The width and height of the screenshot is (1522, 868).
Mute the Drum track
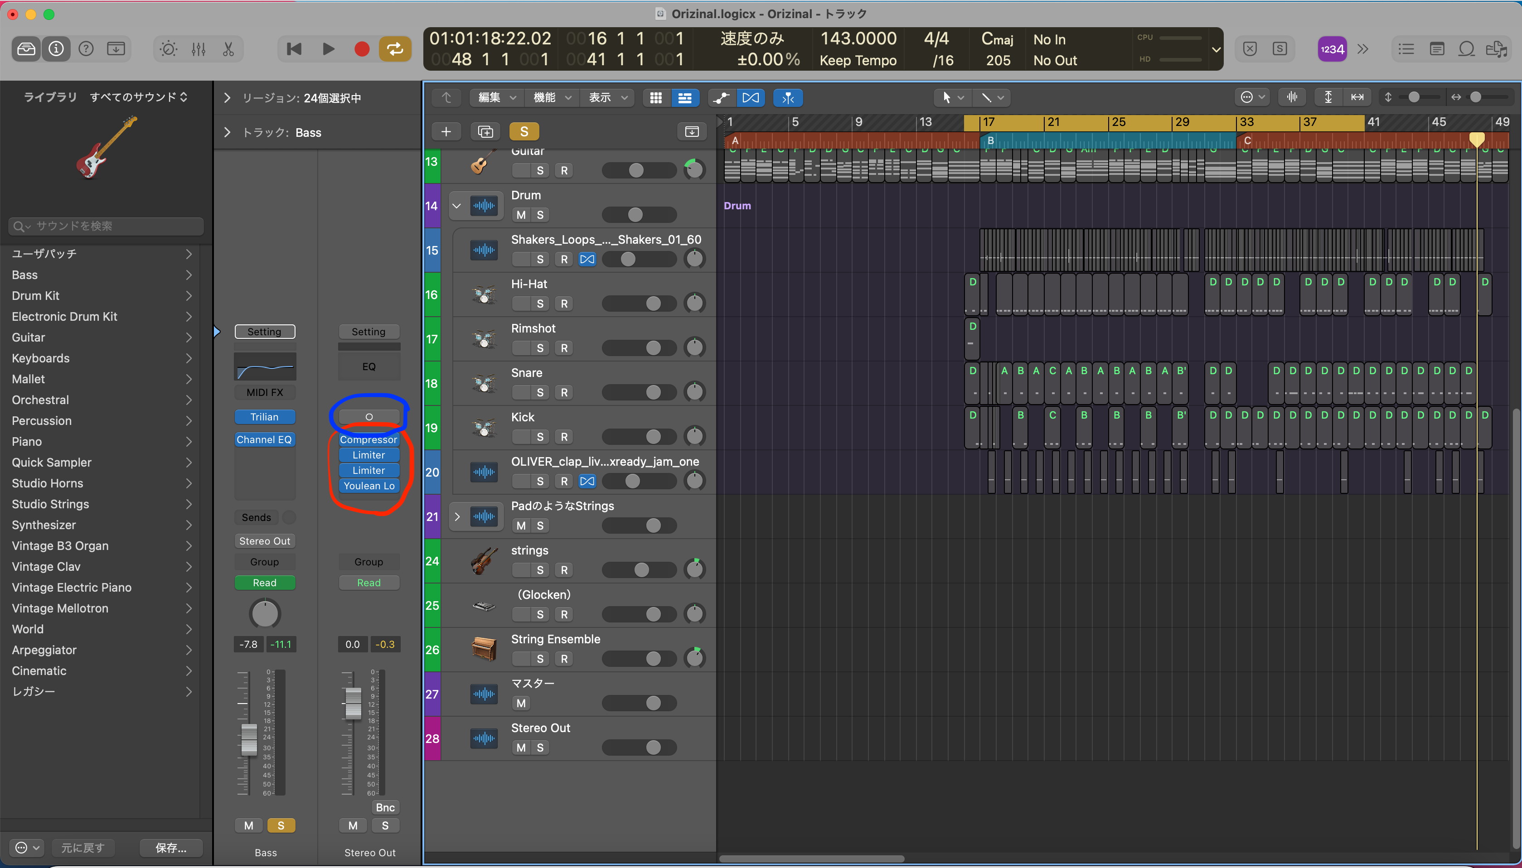[521, 215]
